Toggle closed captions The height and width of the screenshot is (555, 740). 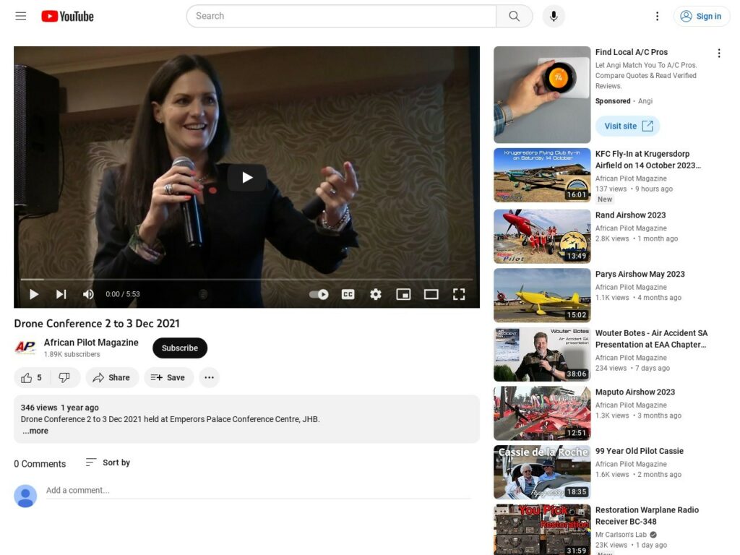[x=348, y=294]
